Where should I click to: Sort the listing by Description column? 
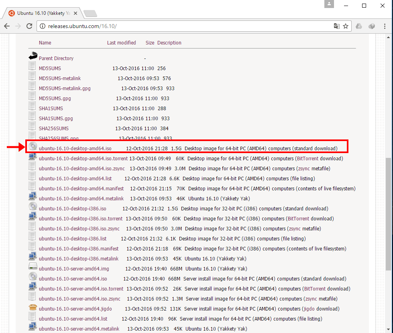[x=169, y=43]
